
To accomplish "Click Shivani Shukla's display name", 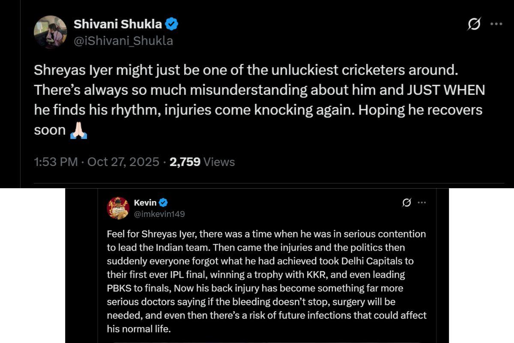I will click(x=119, y=24).
